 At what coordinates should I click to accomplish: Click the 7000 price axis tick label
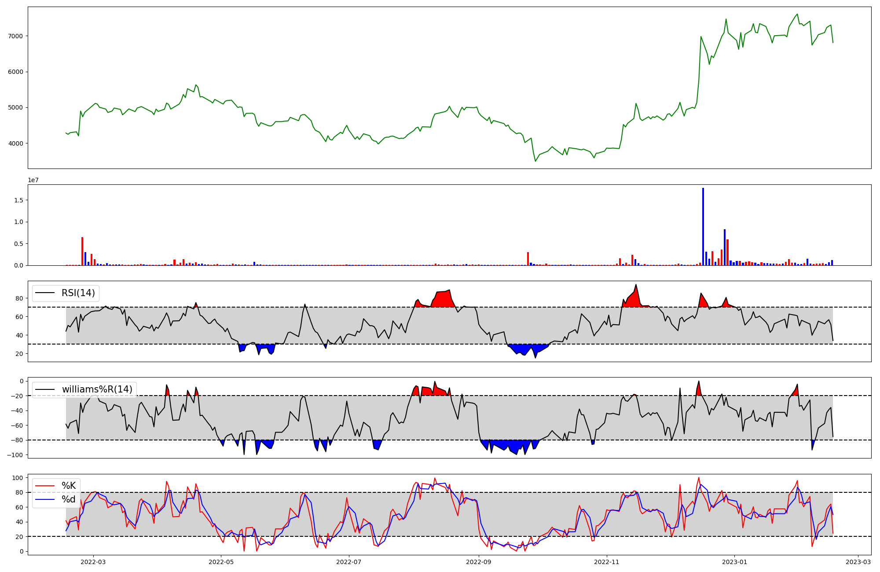pos(16,36)
